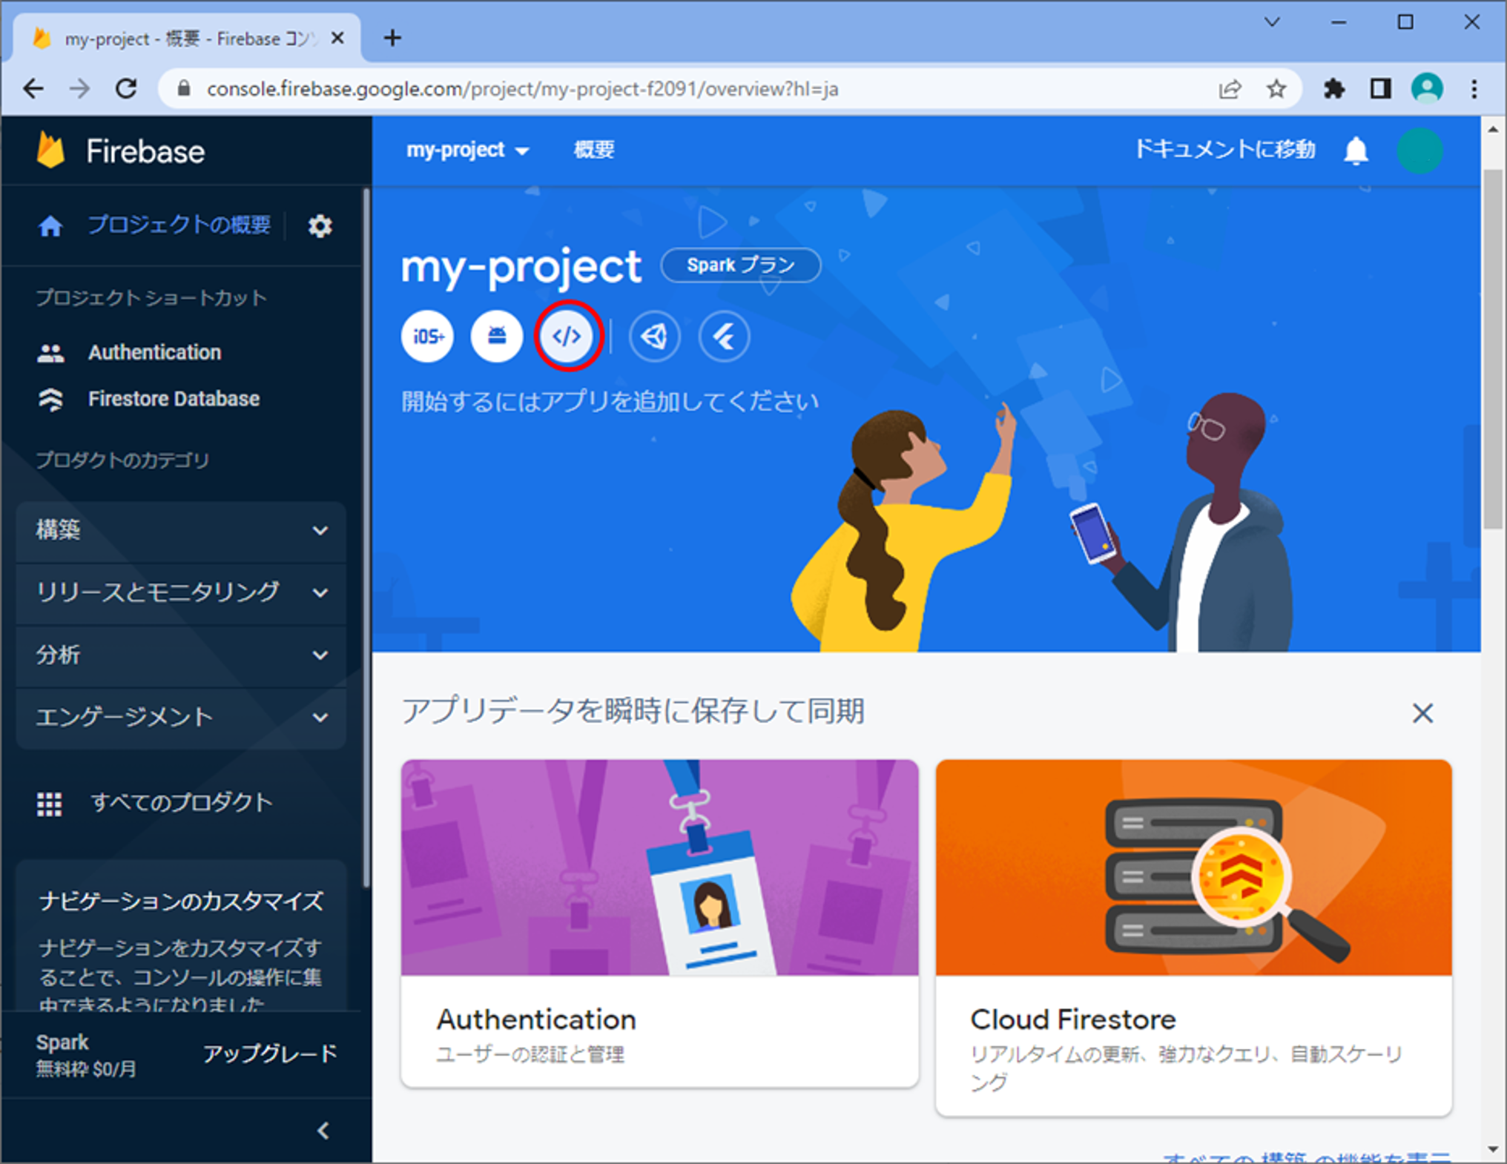Viewport: 1507px width, 1164px height.
Task: Click the ナビゲーションのカスタマイズ notice
Action: (x=181, y=937)
